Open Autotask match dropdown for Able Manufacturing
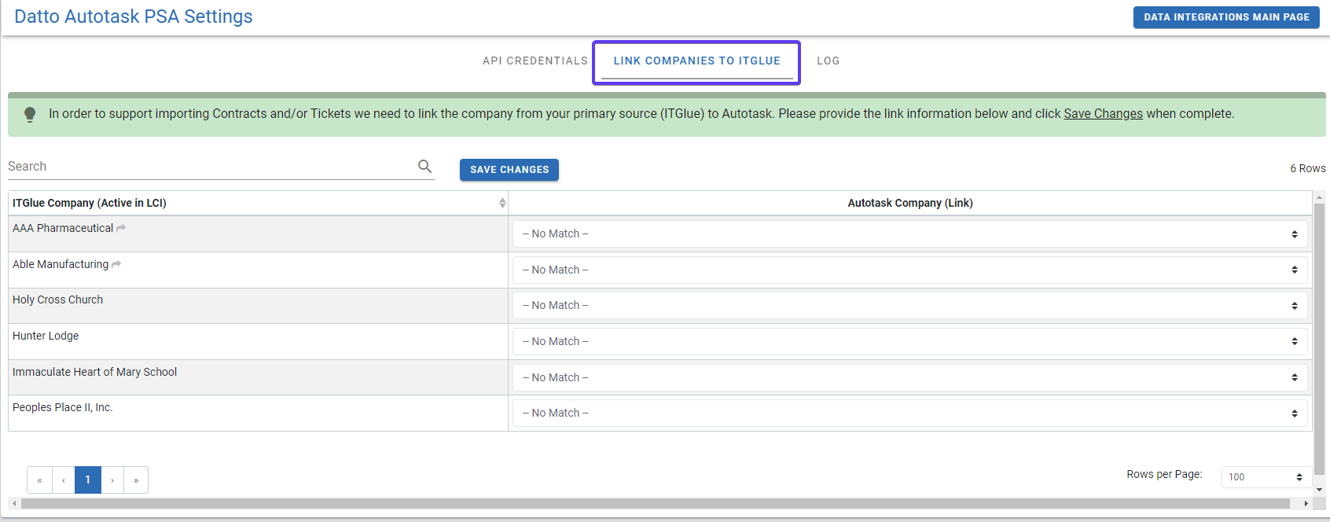The height and width of the screenshot is (522, 1330). click(910, 270)
